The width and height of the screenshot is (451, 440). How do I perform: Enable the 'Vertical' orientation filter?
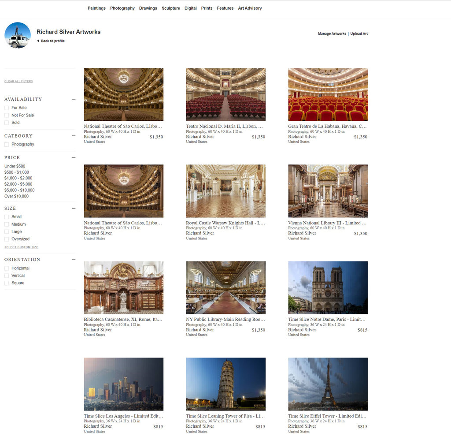(x=7, y=275)
